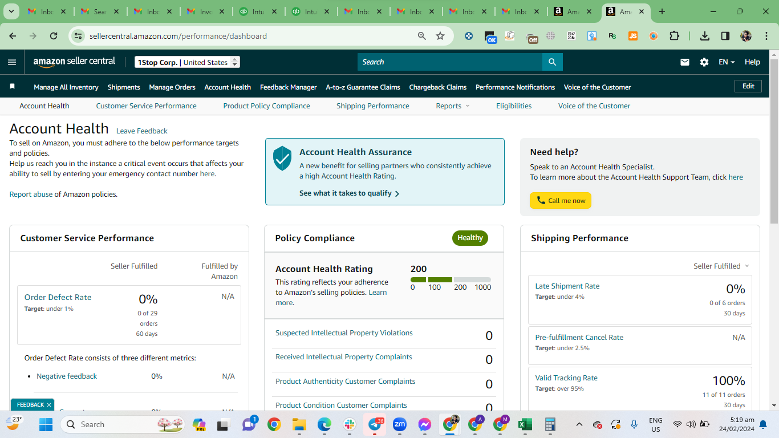The width and height of the screenshot is (779, 438).
Task: Click the Healthy status badge
Action: pyautogui.click(x=470, y=238)
